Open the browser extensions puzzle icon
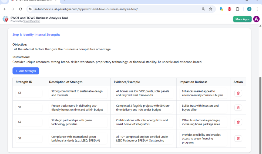The image size is (262, 154). pos(237,9)
